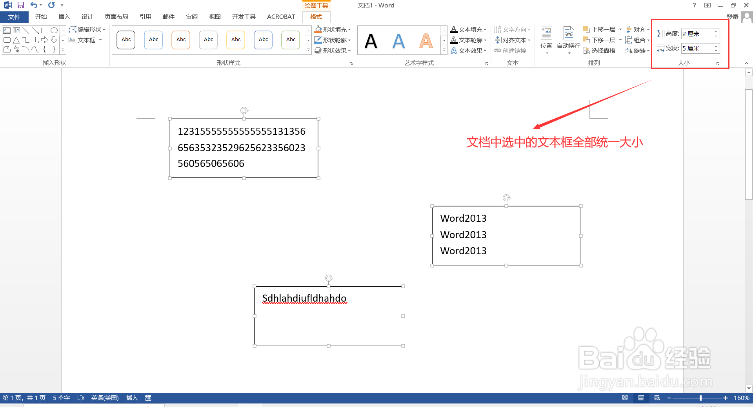Image resolution: width=753 pixels, height=407 pixels.
Task: Click 创建链接 create link button
Action: point(510,51)
